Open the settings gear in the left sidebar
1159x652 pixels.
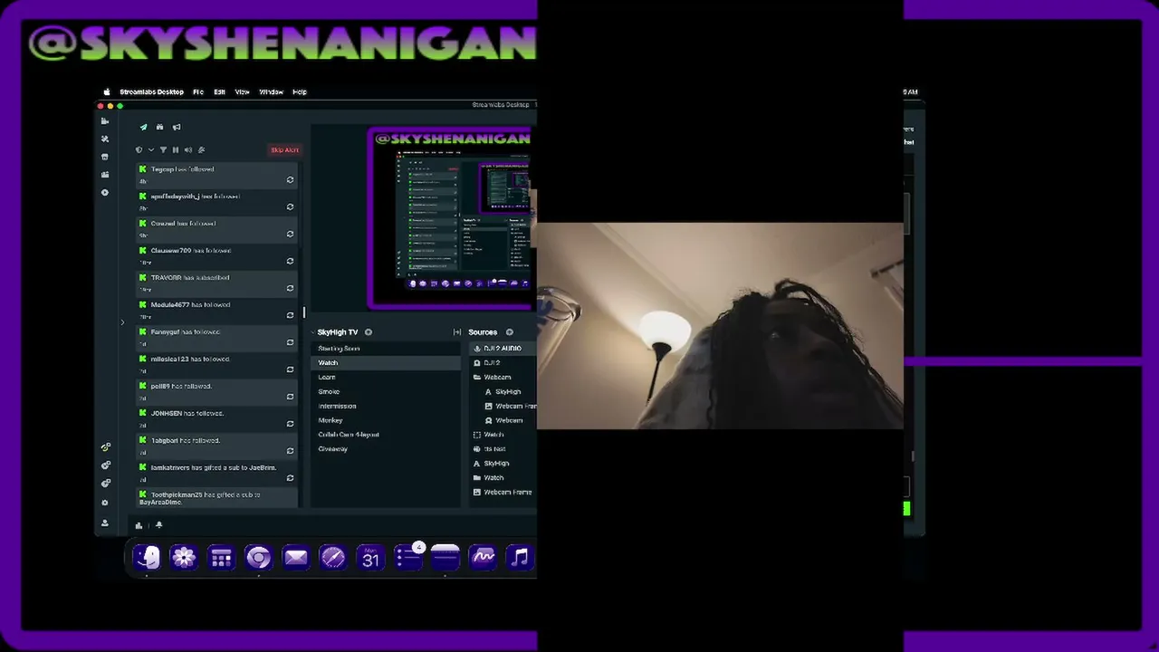(105, 503)
